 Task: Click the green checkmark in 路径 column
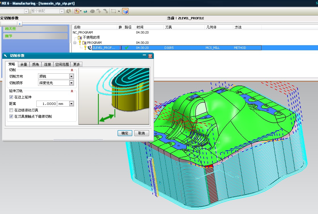(x=127, y=48)
